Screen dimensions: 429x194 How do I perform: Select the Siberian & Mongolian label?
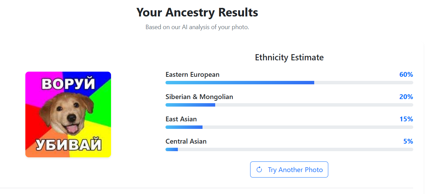[199, 97]
